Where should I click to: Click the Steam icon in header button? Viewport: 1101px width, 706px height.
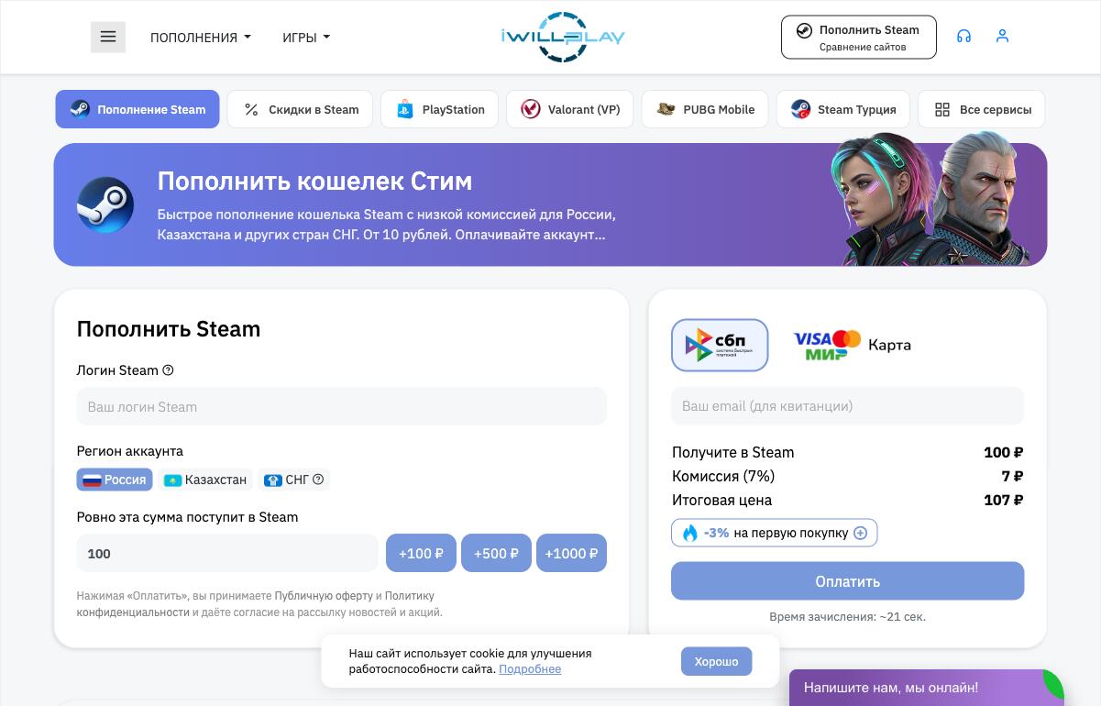pos(804,30)
